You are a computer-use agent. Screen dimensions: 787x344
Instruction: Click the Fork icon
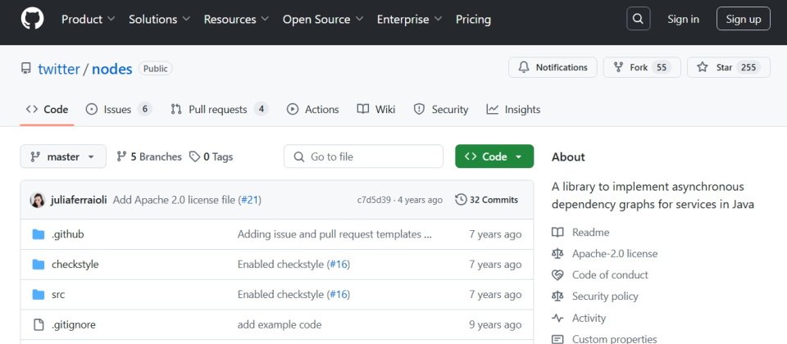pos(619,67)
